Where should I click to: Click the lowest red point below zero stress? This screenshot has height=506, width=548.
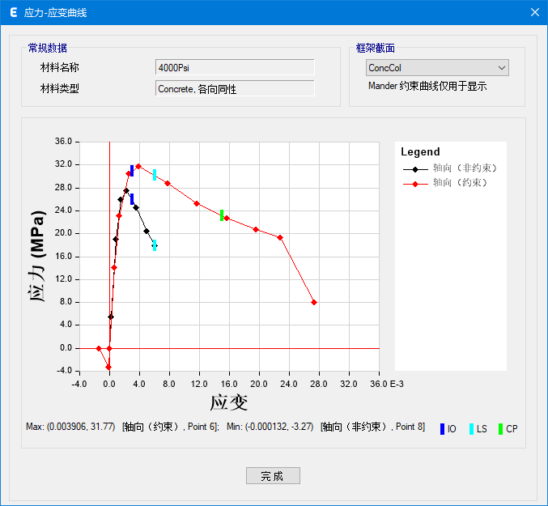pyautogui.click(x=108, y=367)
